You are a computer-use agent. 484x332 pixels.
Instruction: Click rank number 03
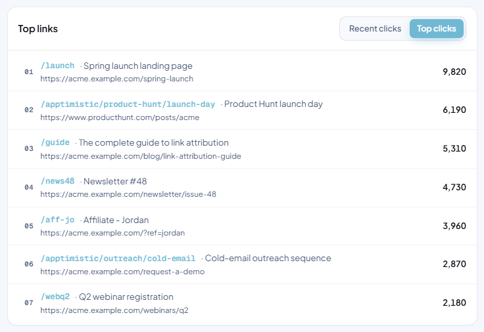[x=29, y=149]
